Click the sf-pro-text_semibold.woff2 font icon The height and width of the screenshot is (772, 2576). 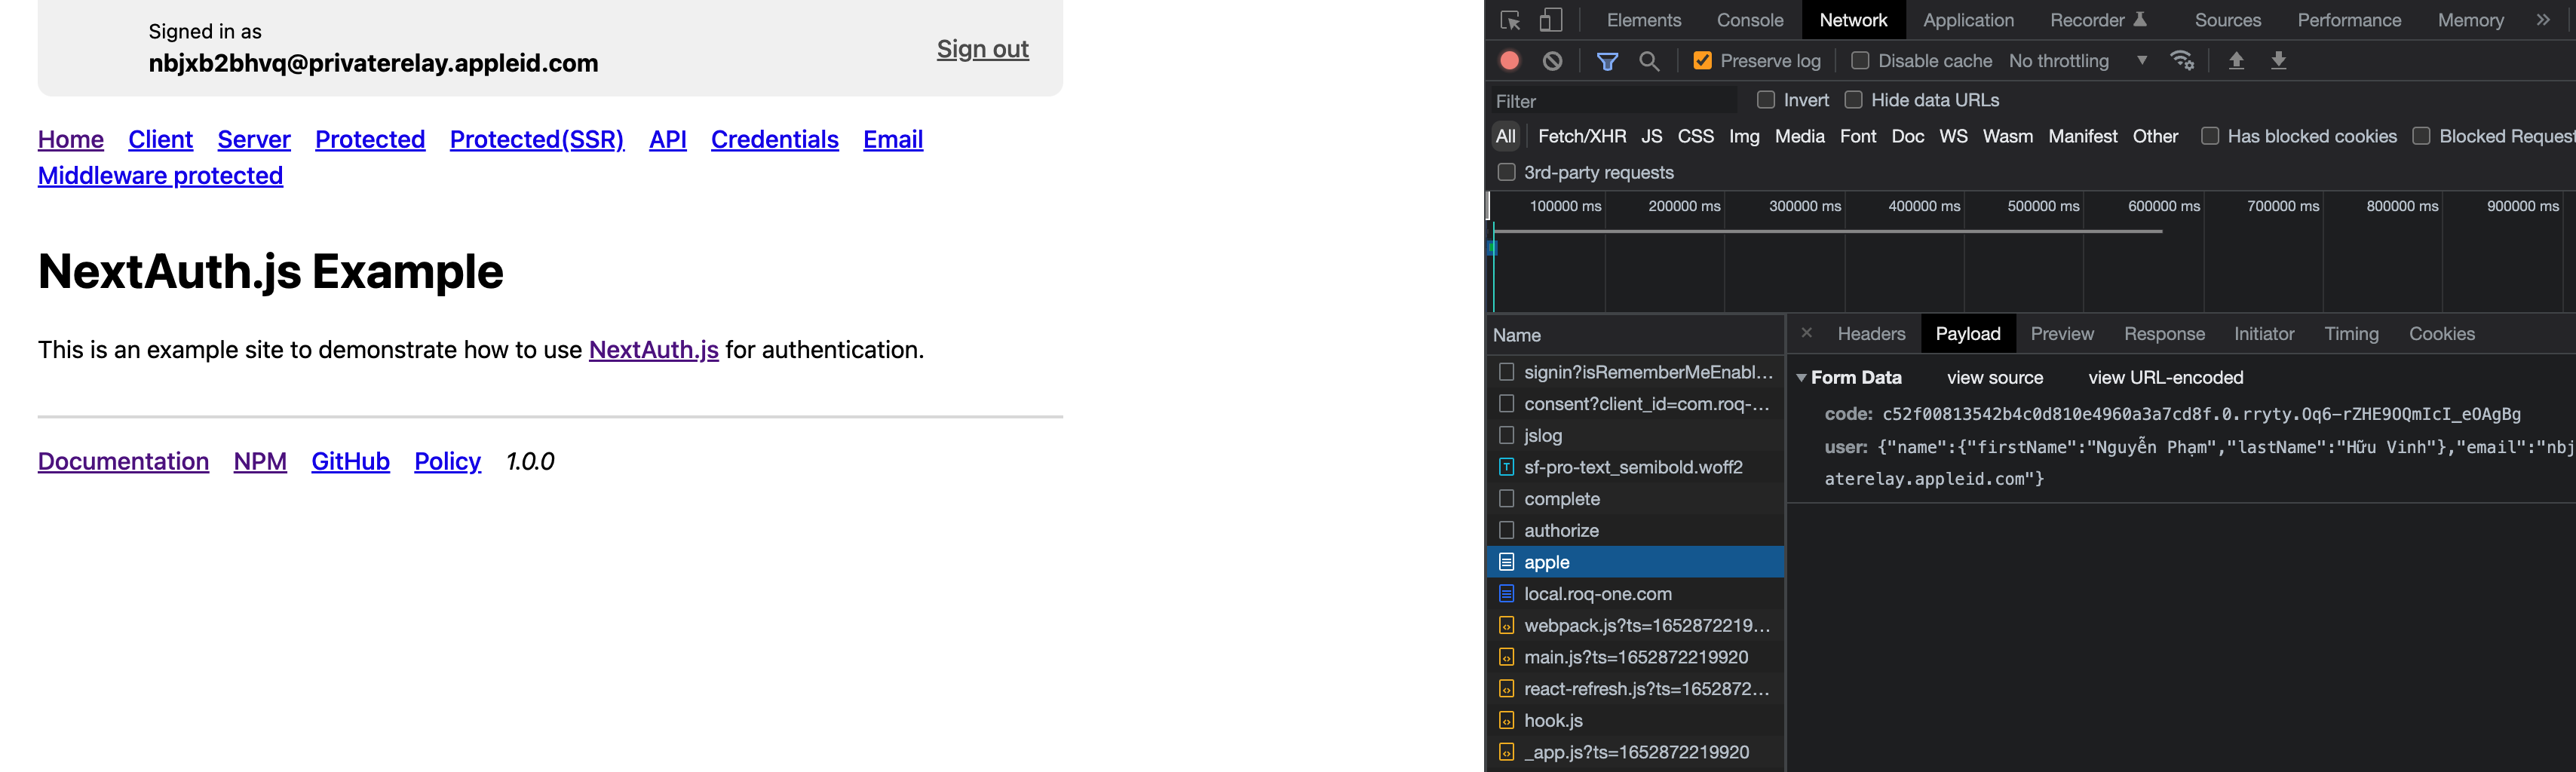tap(1506, 467)
